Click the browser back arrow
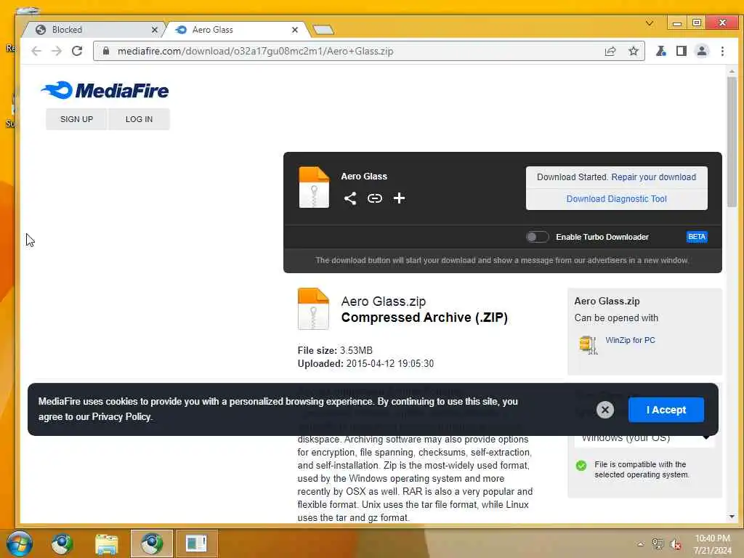The image size is (744, 558). point(36,51)
